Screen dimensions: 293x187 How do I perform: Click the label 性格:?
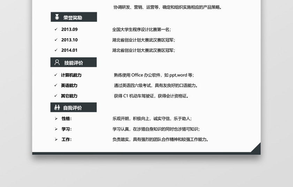coord(67,119)
